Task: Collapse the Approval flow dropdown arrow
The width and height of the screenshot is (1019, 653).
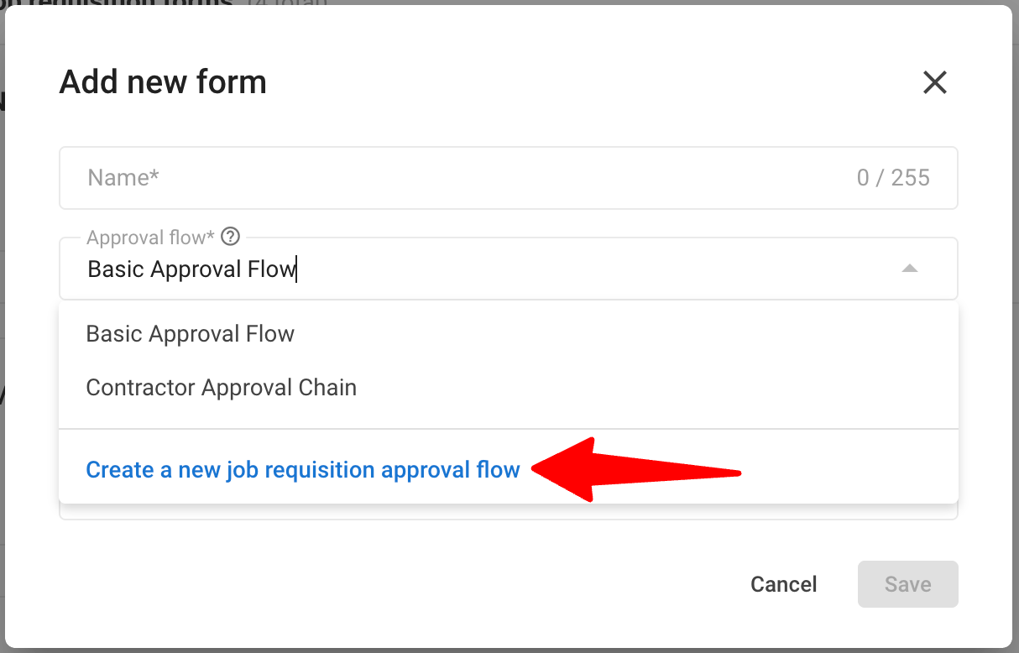Action: pyautogui.click(x=909, y=269)
